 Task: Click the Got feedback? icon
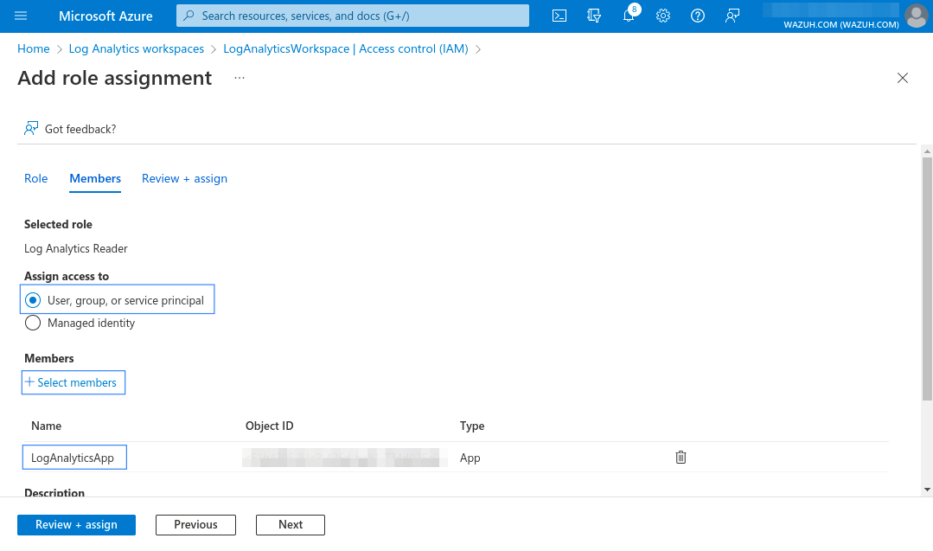click(x=31, y=129)
